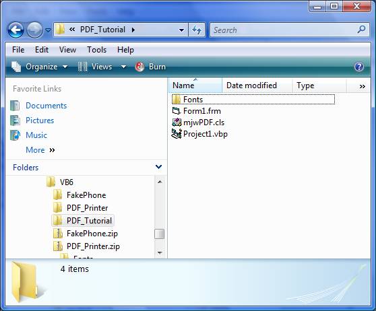Click the Organize toolbar button
The width and height of the screenshot is (376, 311).
pyautogui.click(x=39, y=67)
